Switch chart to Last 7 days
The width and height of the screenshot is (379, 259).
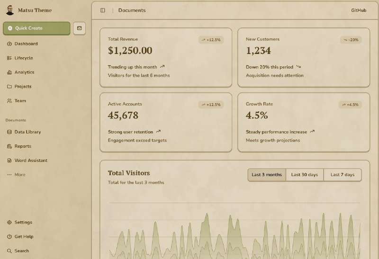click(343, 175)
